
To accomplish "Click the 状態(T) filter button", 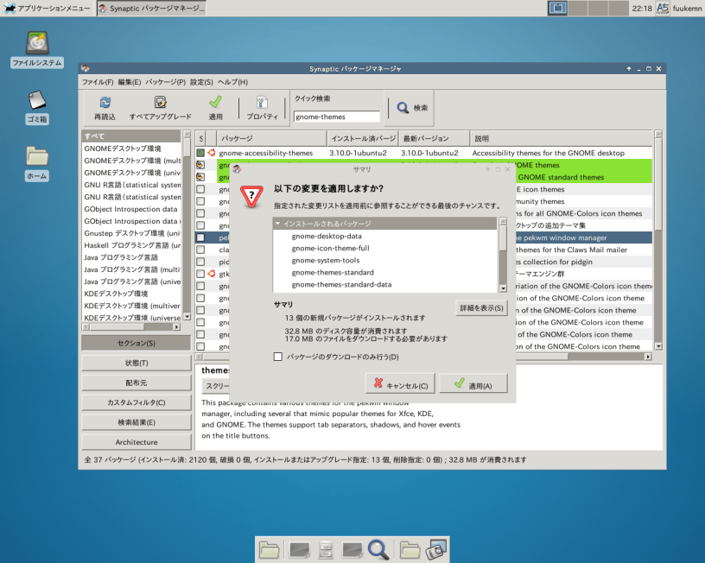I will pos(137,363).
